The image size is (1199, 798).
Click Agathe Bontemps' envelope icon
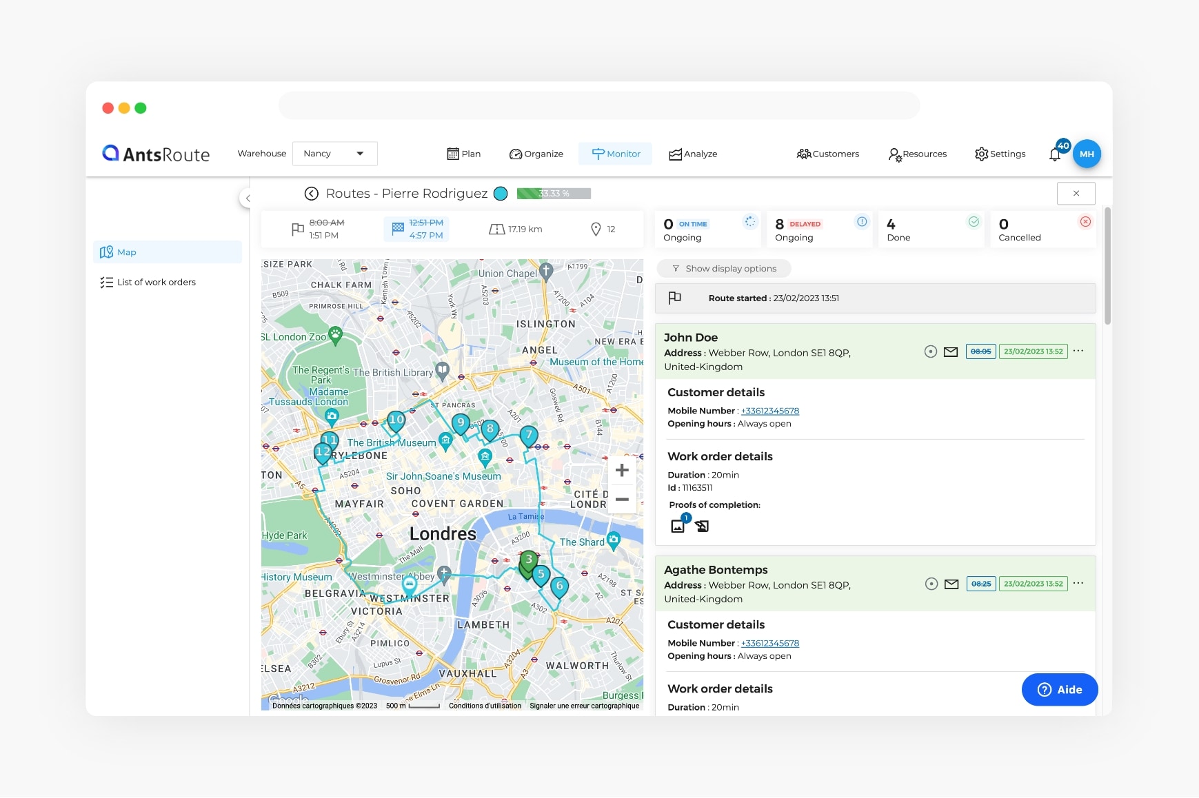[951, 584]
